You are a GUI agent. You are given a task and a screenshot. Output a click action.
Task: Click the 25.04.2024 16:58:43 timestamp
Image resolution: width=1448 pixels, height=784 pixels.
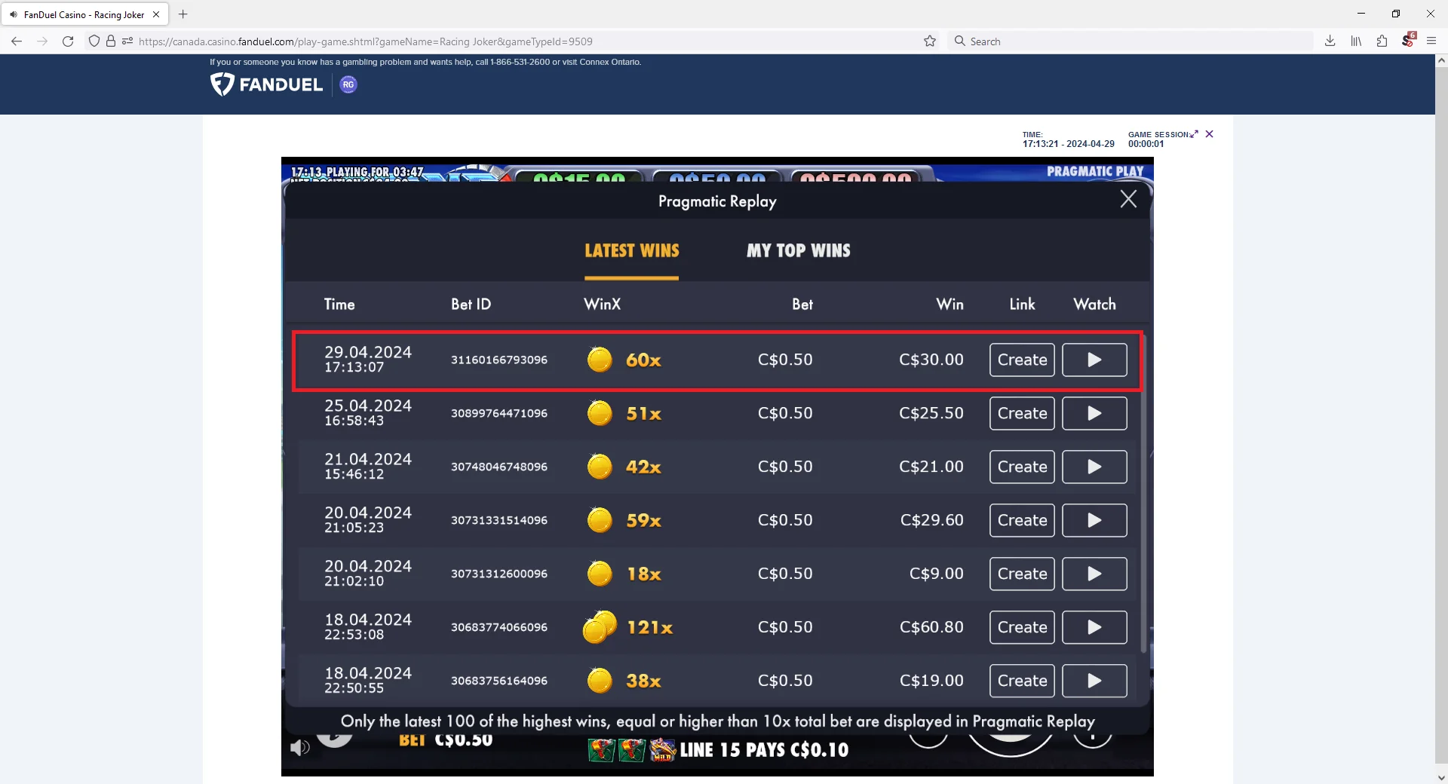(368, 413)
